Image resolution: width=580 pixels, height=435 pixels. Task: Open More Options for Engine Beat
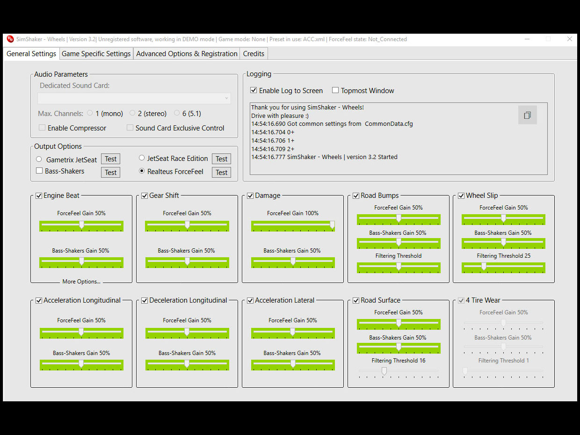click(81, 282)
